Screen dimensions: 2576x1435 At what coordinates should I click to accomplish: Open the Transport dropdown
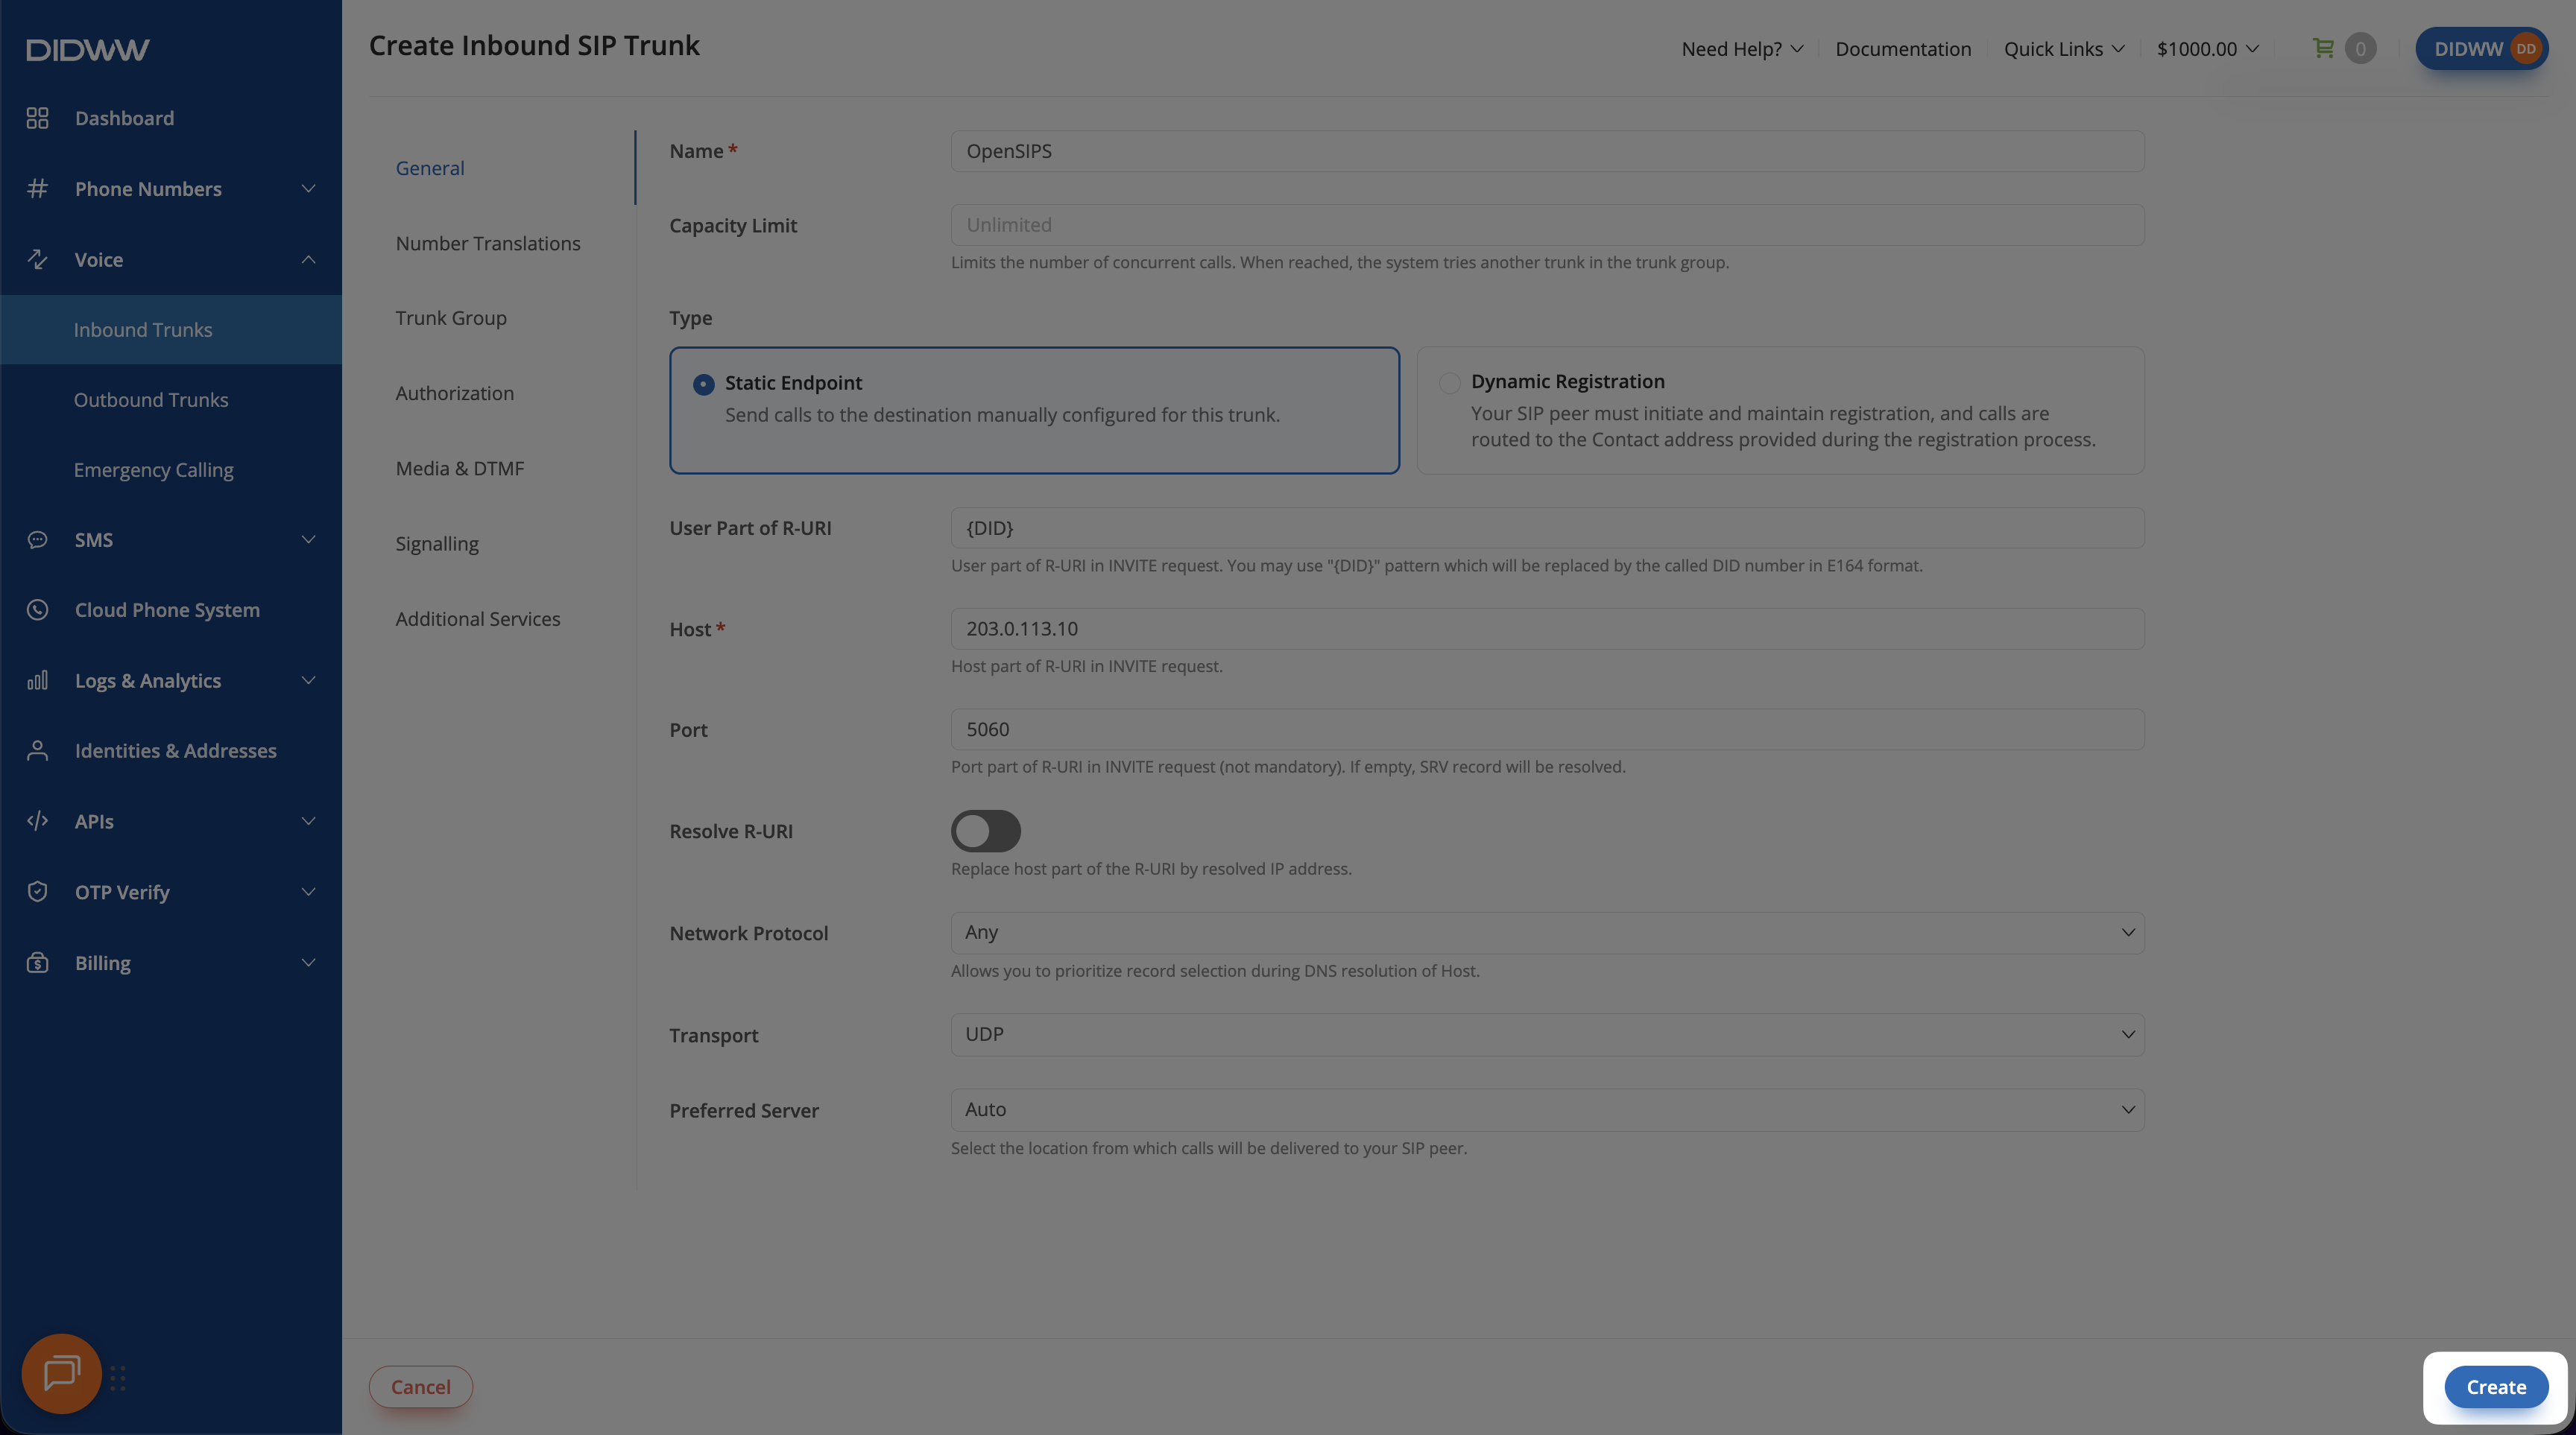(x=1547, y=1034)
